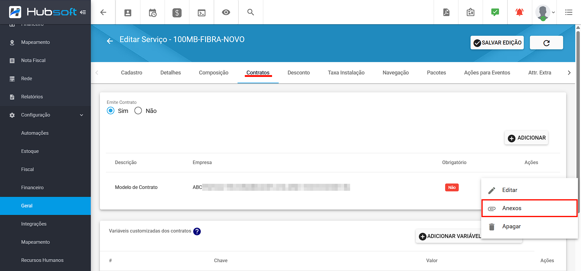Click the Modelo de Contrato row text
The image size is (581, 271).
[x=136, y=187]
